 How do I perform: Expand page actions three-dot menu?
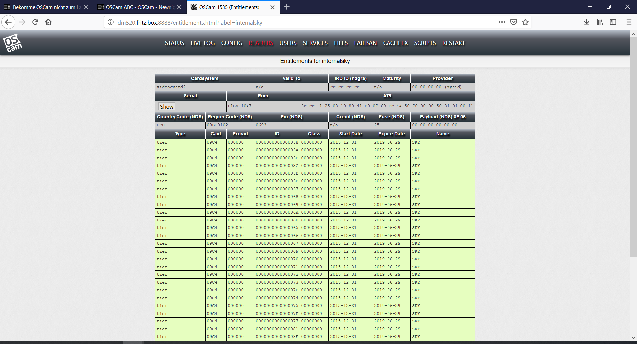(x=502, y=22)
